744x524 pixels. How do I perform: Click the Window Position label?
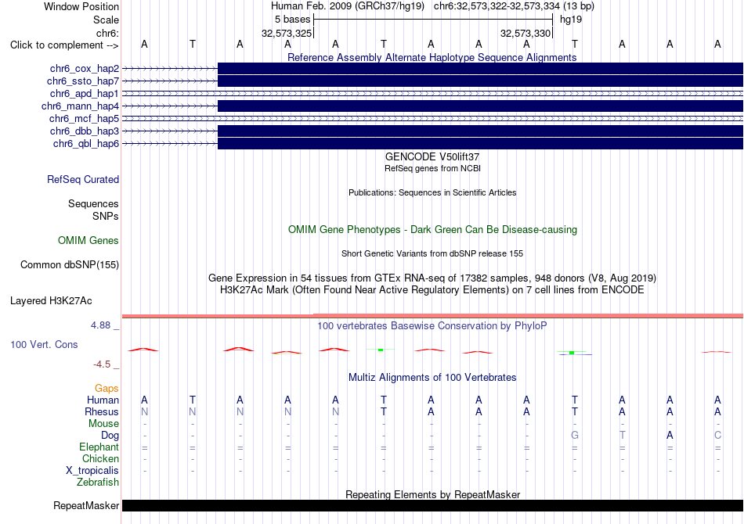pyautogui.click(x=81, y=6)
